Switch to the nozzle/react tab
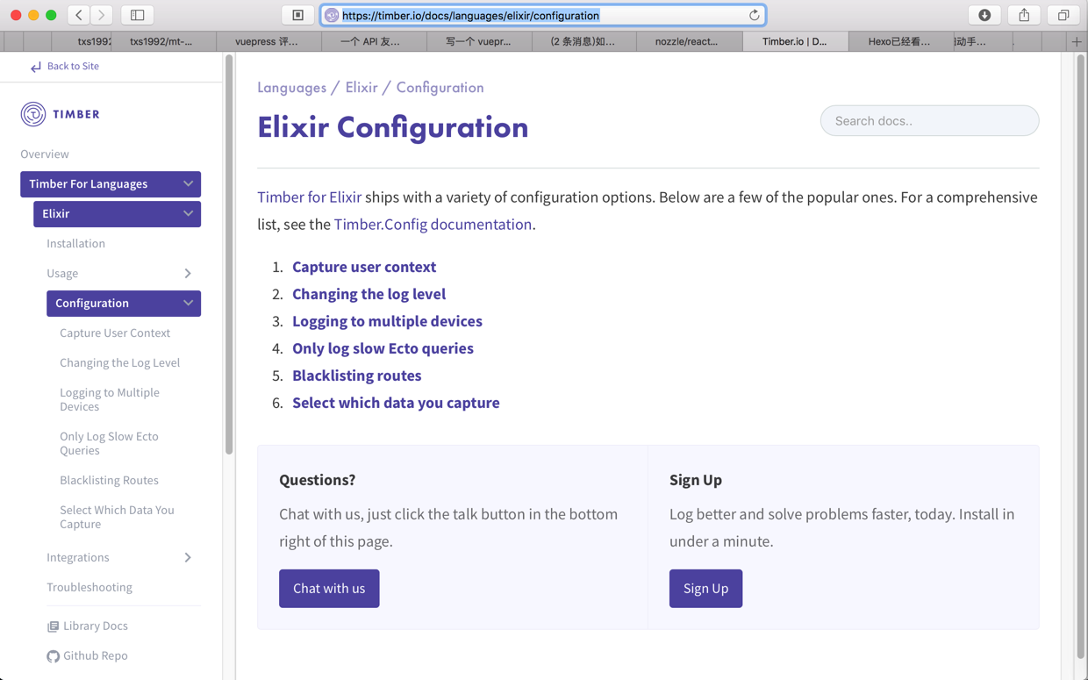1088x680 pixels. tap(687, 41)
